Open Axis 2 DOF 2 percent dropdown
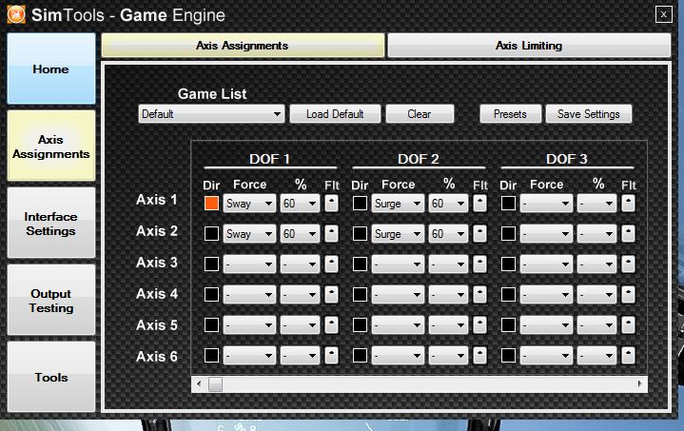The image size is (684, 431). pyautogui.click(x=448, y=234)
